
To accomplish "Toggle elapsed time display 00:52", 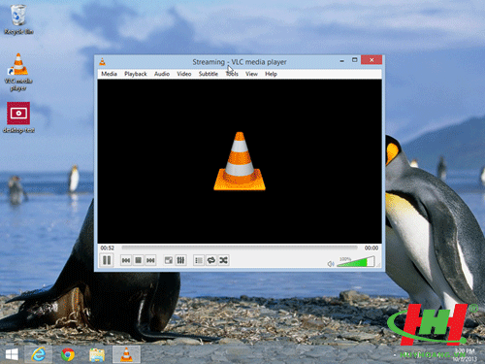I will [x=108, y=248].
